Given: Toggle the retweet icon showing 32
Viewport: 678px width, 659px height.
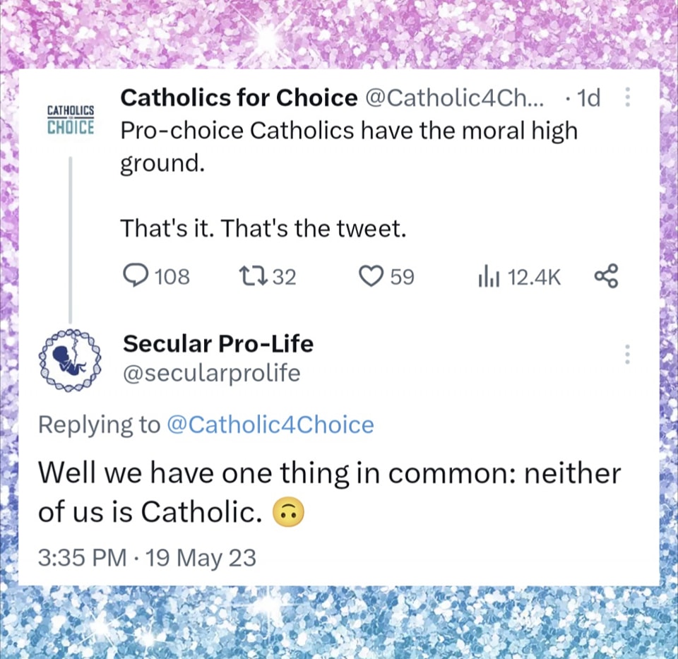Looking at the screenshot, I should [x=252, y=276].
